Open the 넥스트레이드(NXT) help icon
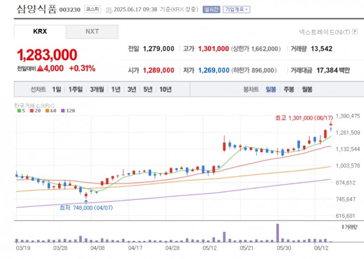Image resolution: width=364 pixels, height=259 pixels. [x=354, y=32]
